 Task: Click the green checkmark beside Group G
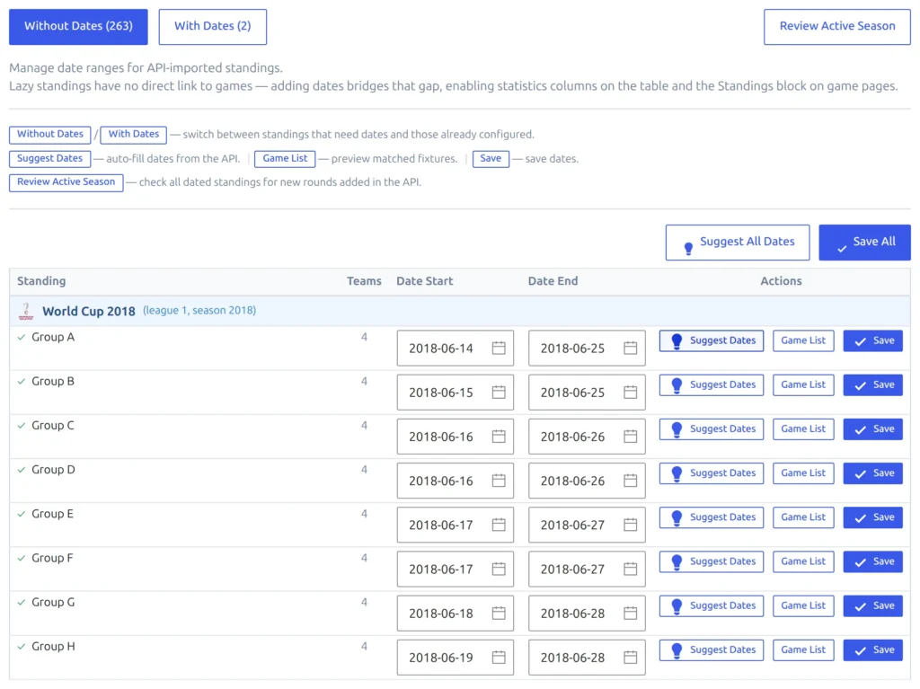pyautogui.click(x=22, y=602)
